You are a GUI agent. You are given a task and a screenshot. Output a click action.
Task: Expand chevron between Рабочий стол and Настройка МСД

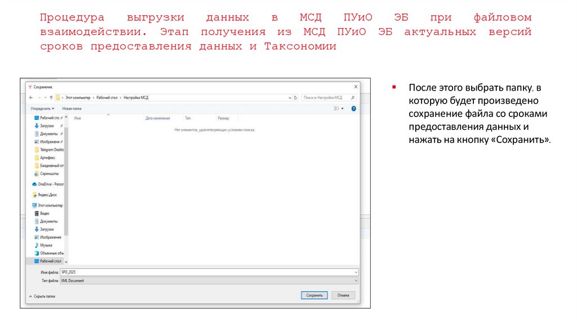[121, 98]
